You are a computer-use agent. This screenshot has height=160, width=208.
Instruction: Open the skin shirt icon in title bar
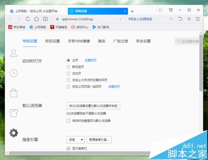coord(171,10)
